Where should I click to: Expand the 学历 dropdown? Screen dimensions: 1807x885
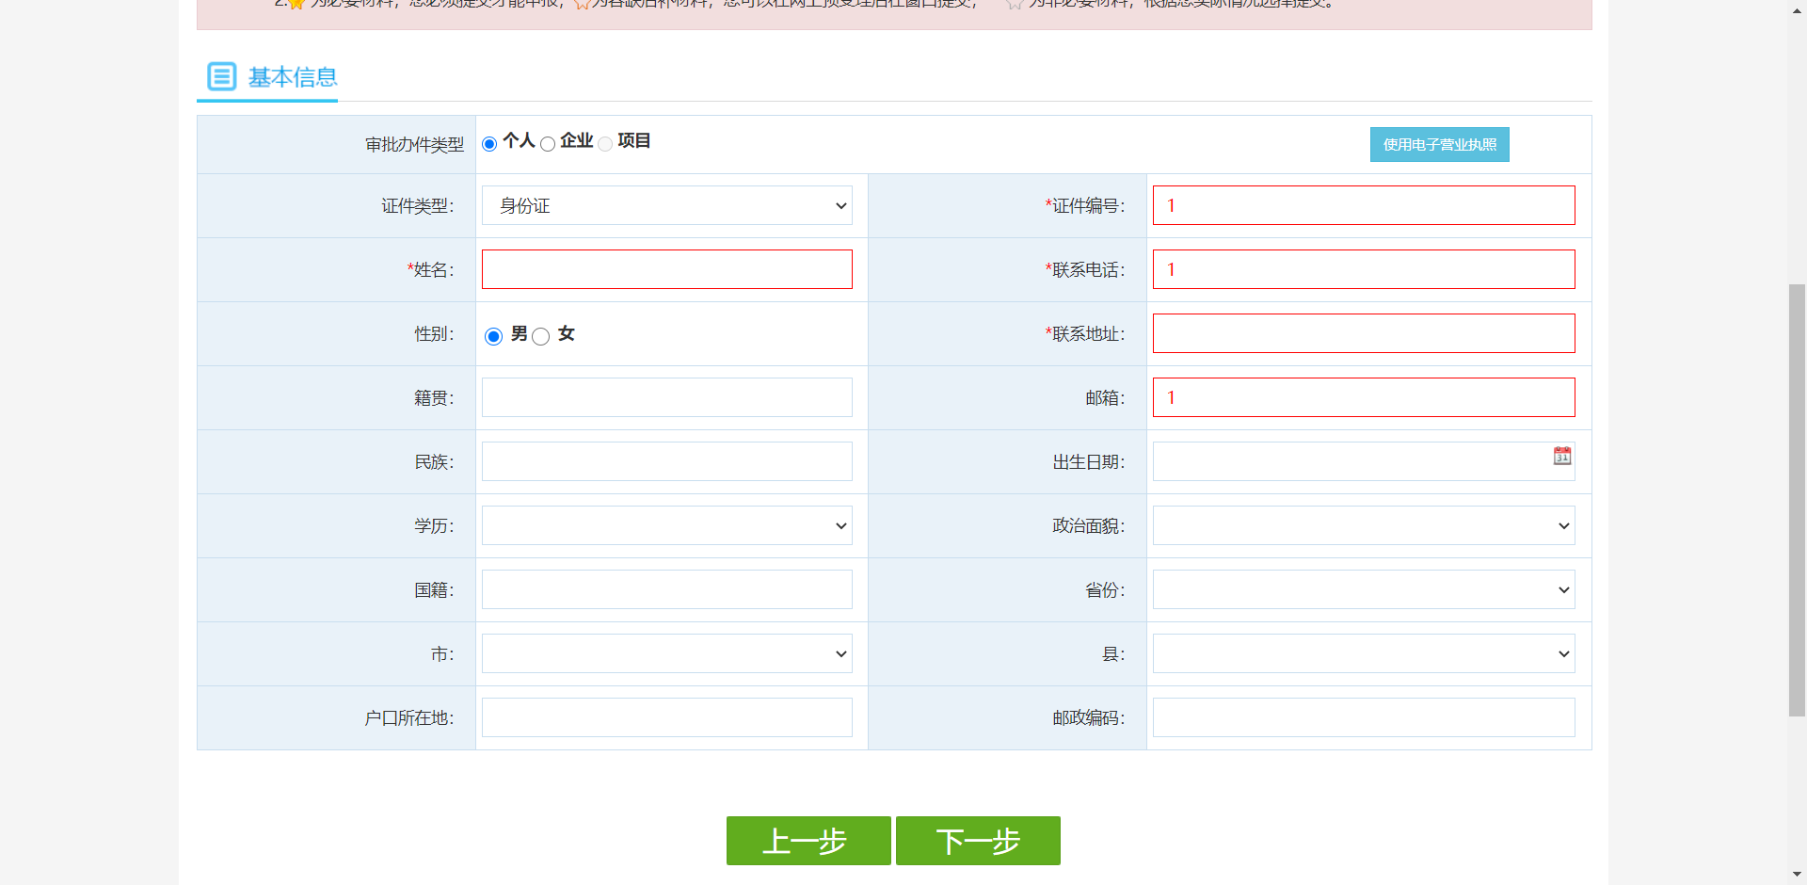pyautogui.click(x=666, y=525)
